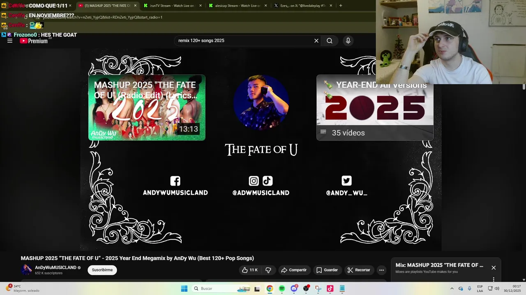Click '652 K suscriptores' subscriber count
Screen dimensions: 526x295
(x=48, y=273)
